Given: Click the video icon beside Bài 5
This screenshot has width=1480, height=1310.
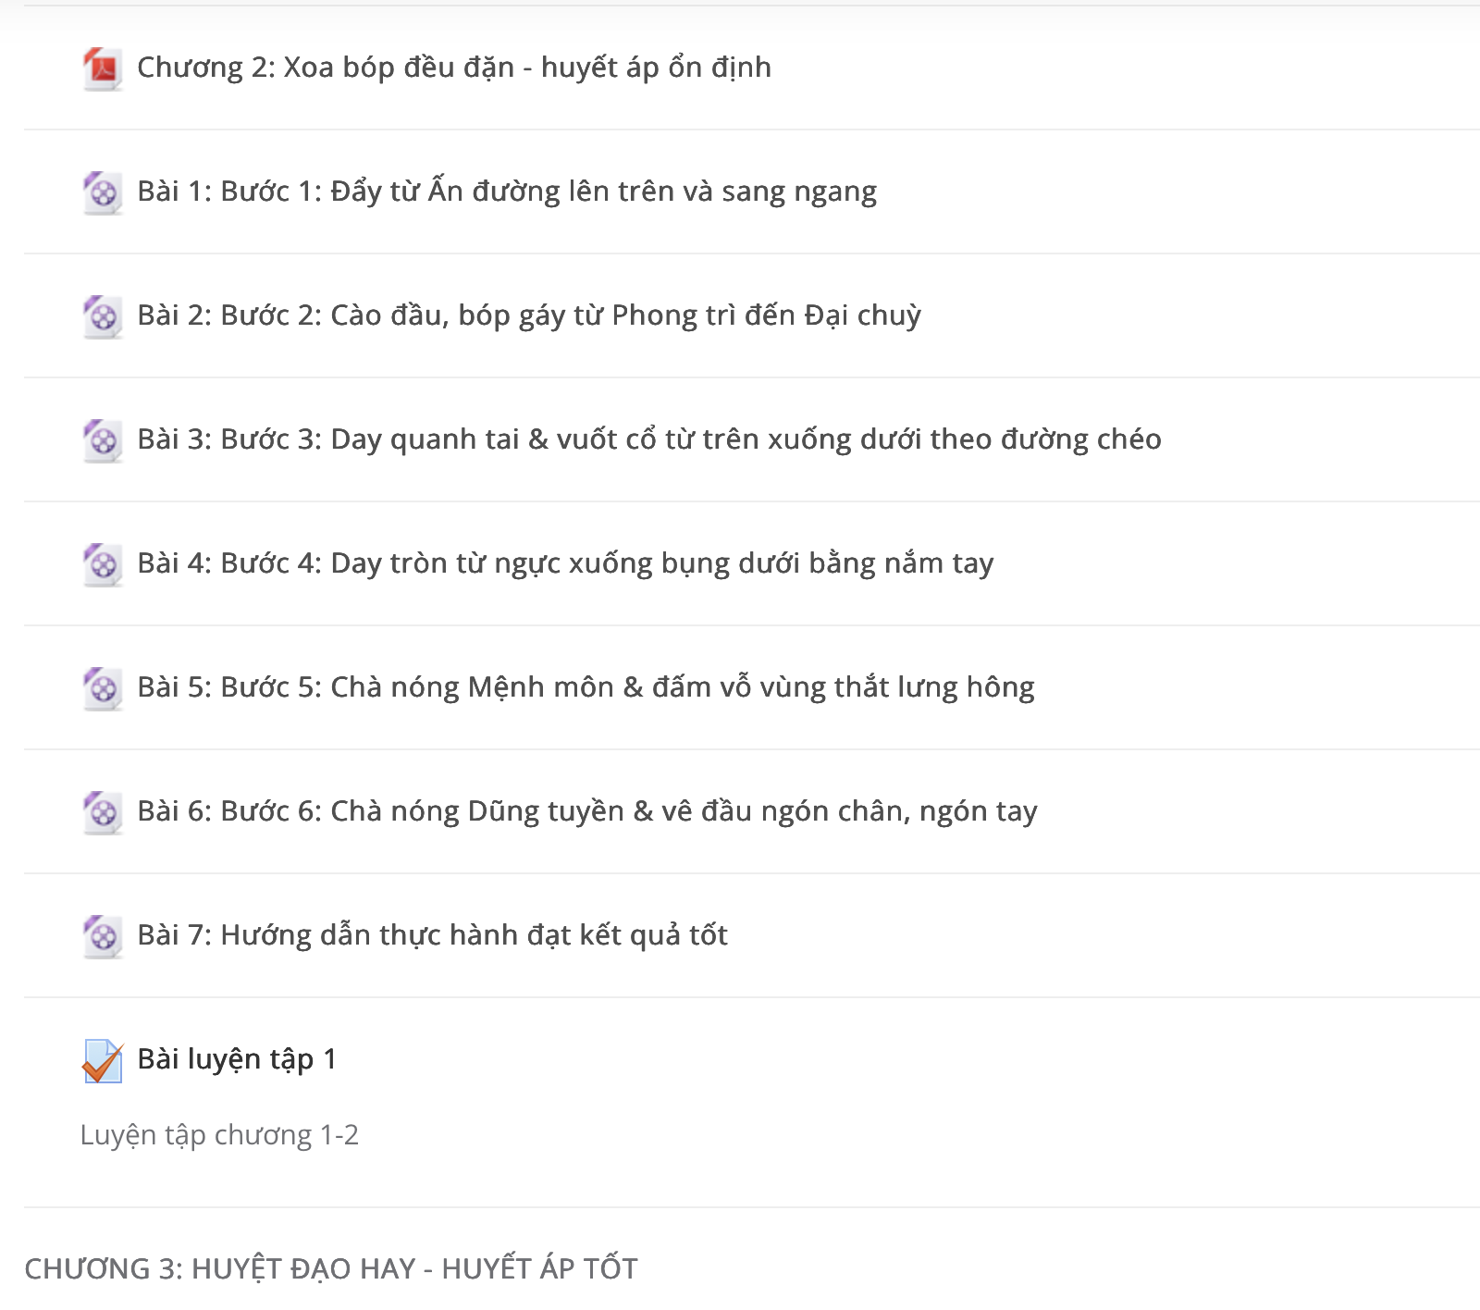Looking at the screenshot, I should (103, 689).
